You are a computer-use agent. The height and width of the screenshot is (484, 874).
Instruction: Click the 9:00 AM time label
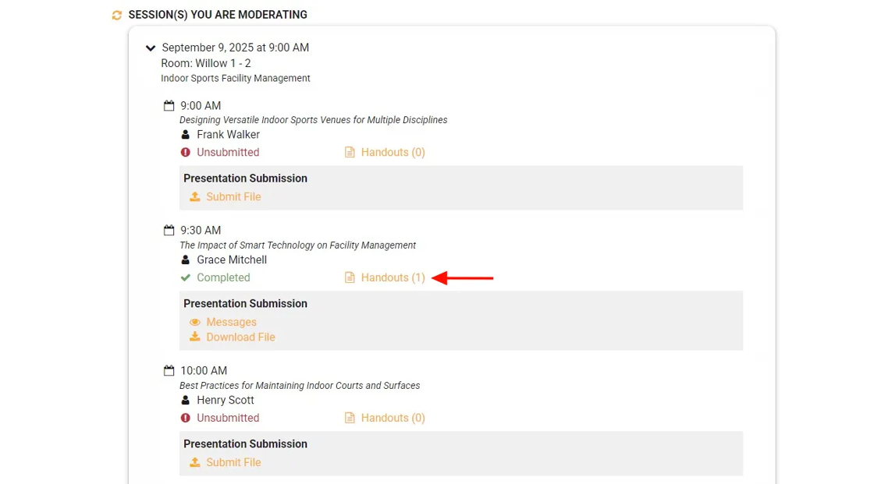[201, 105]
